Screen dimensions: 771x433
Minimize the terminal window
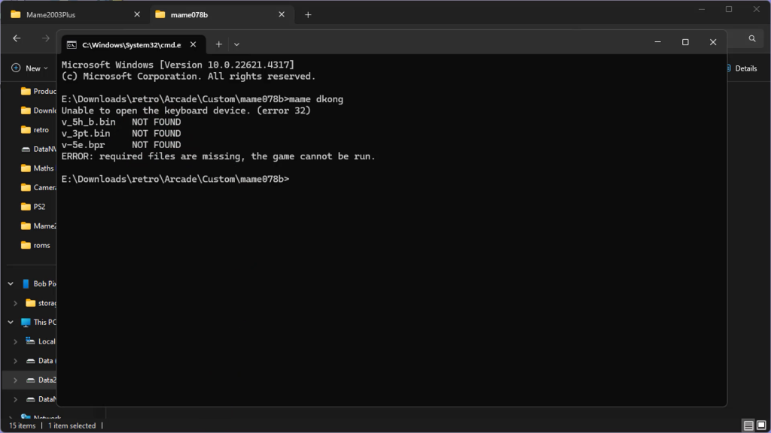[658, 42]
